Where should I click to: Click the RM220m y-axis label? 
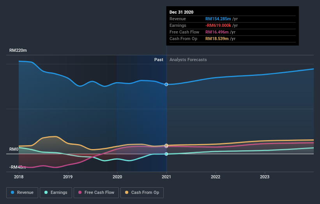18,50
